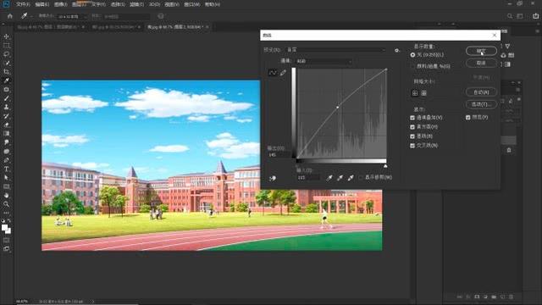Switch to the second document tab

click(115, 27)
